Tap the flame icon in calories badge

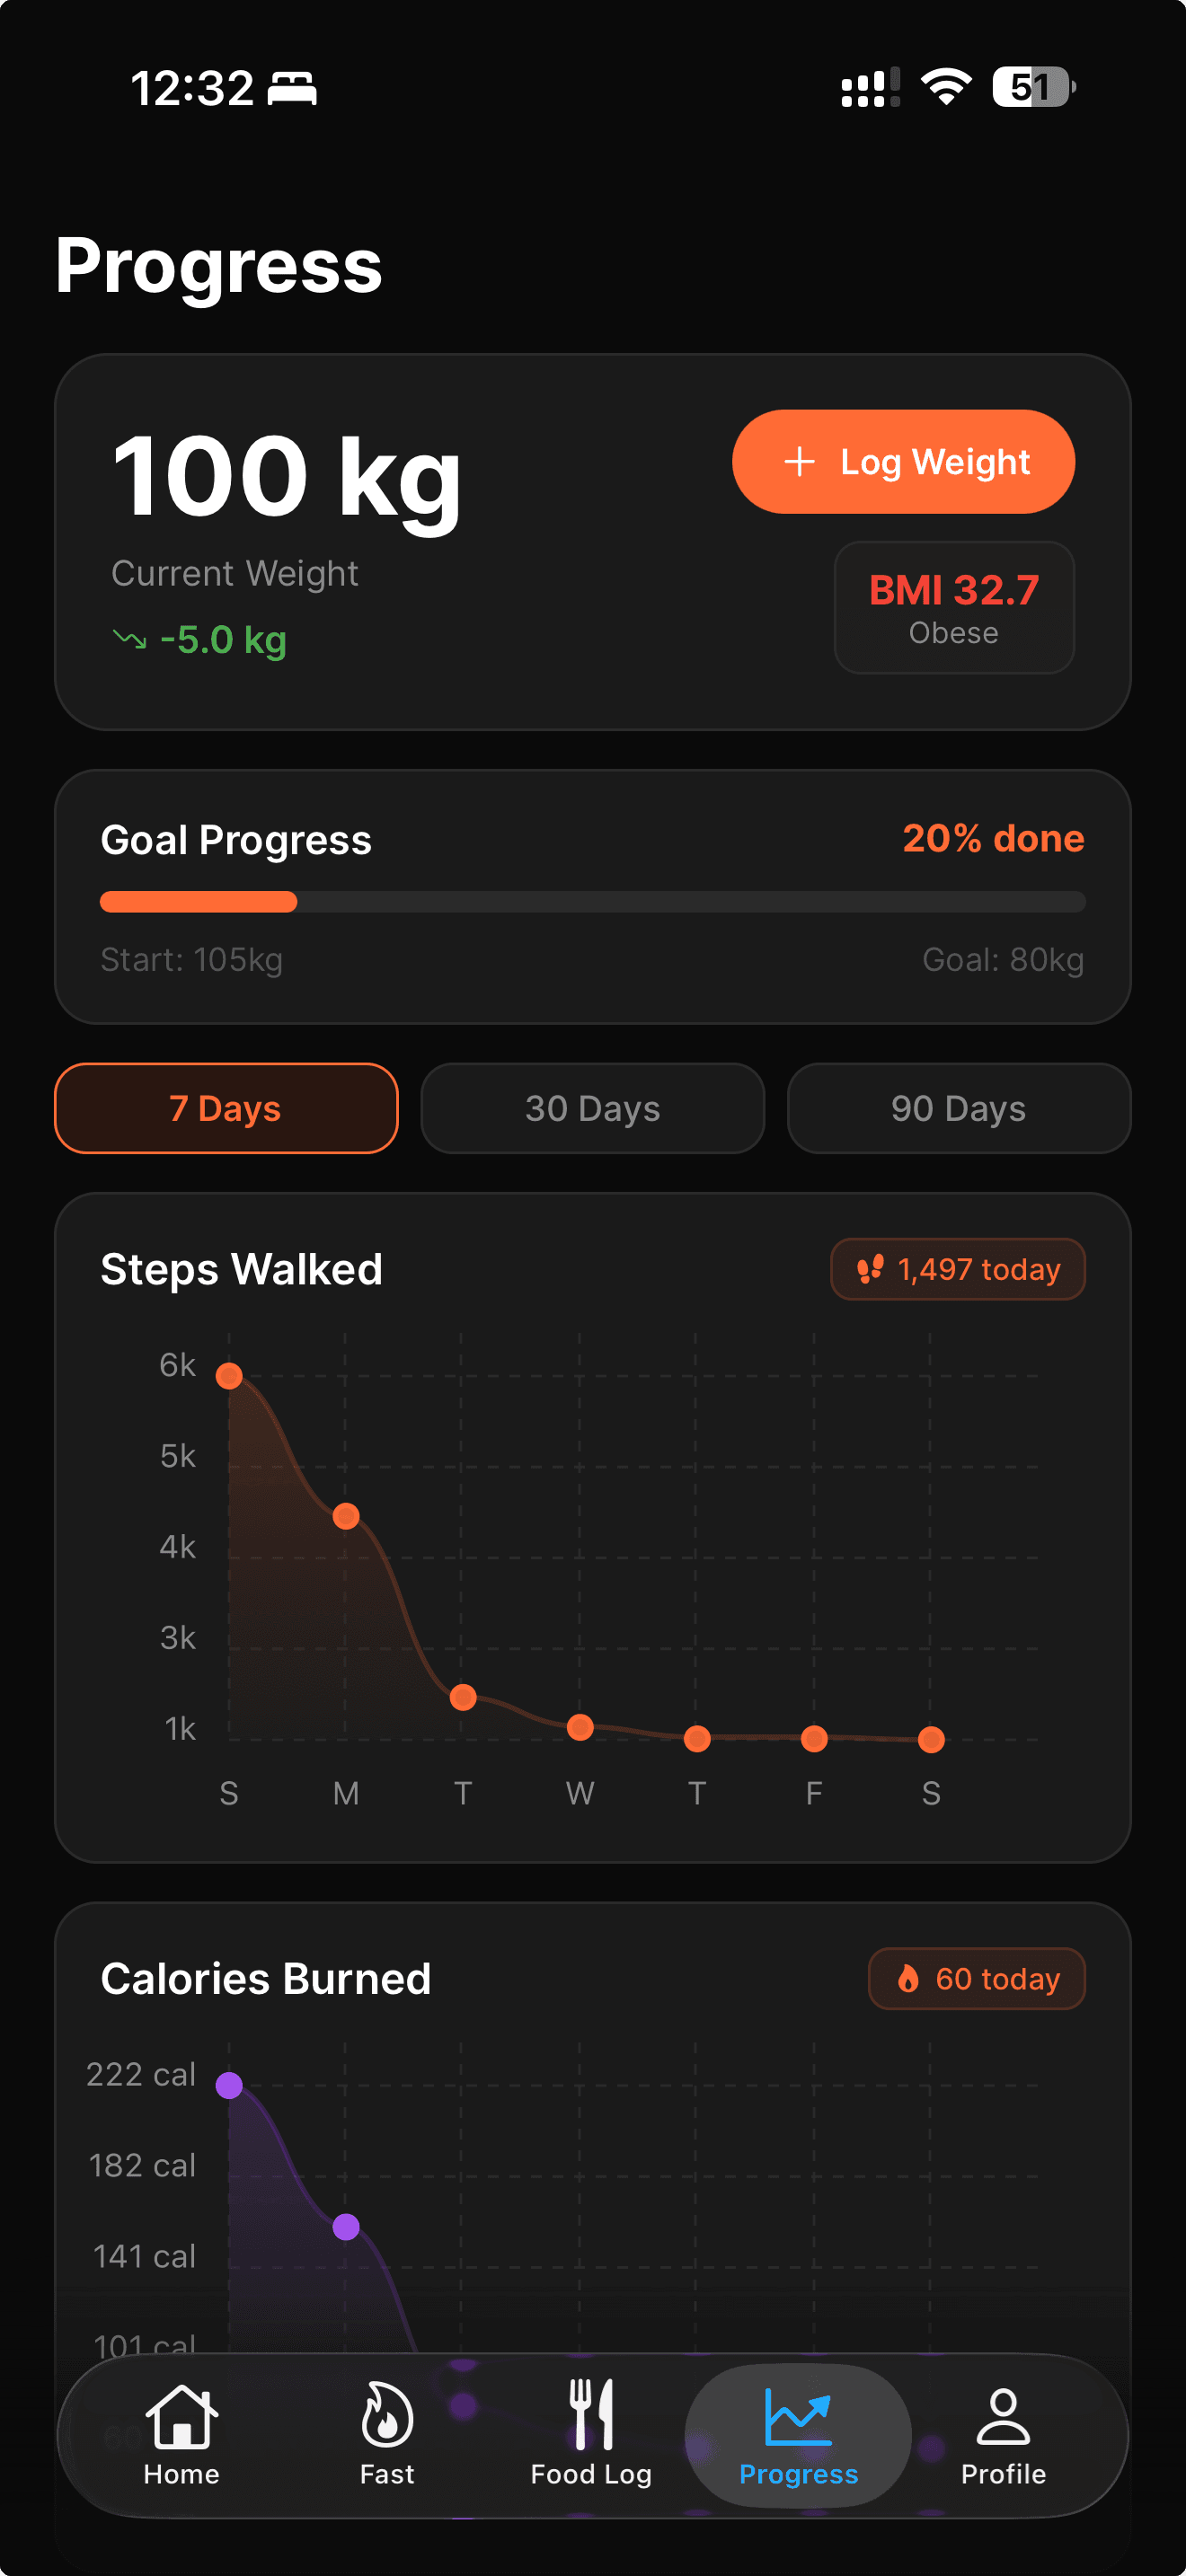click(x=908, y=1978)
